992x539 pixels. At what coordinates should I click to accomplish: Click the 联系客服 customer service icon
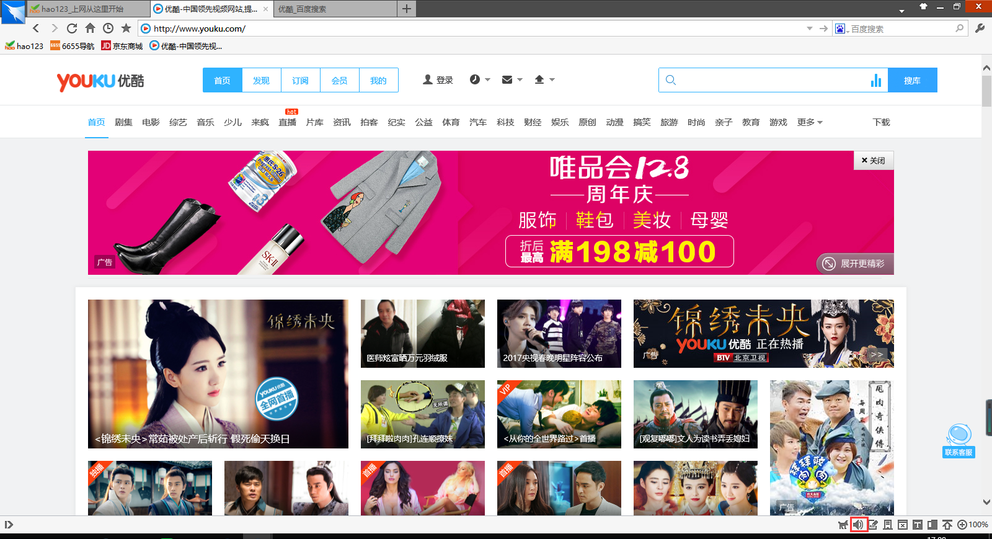tap(959, 440)
